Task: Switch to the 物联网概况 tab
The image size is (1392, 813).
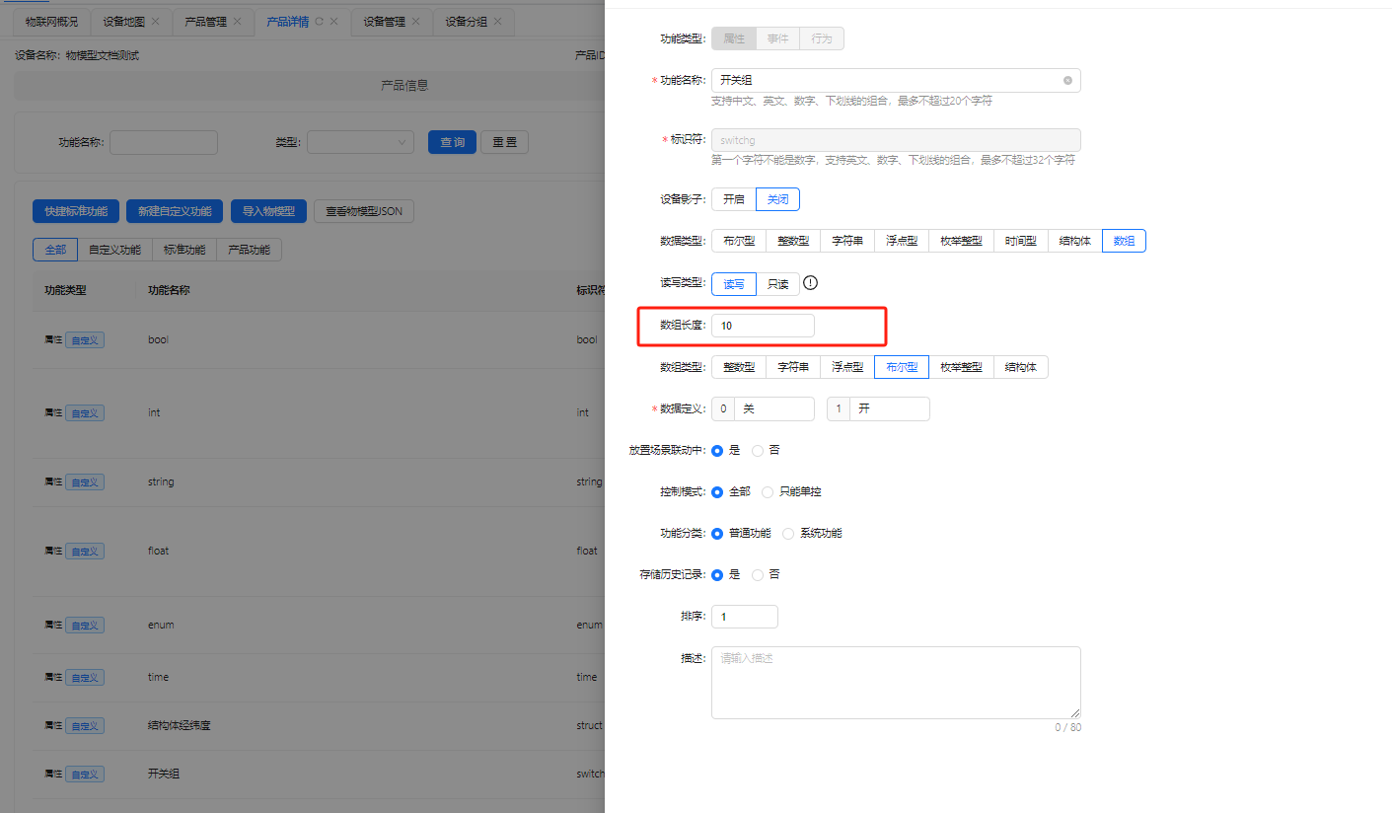Action: [51, 22]
